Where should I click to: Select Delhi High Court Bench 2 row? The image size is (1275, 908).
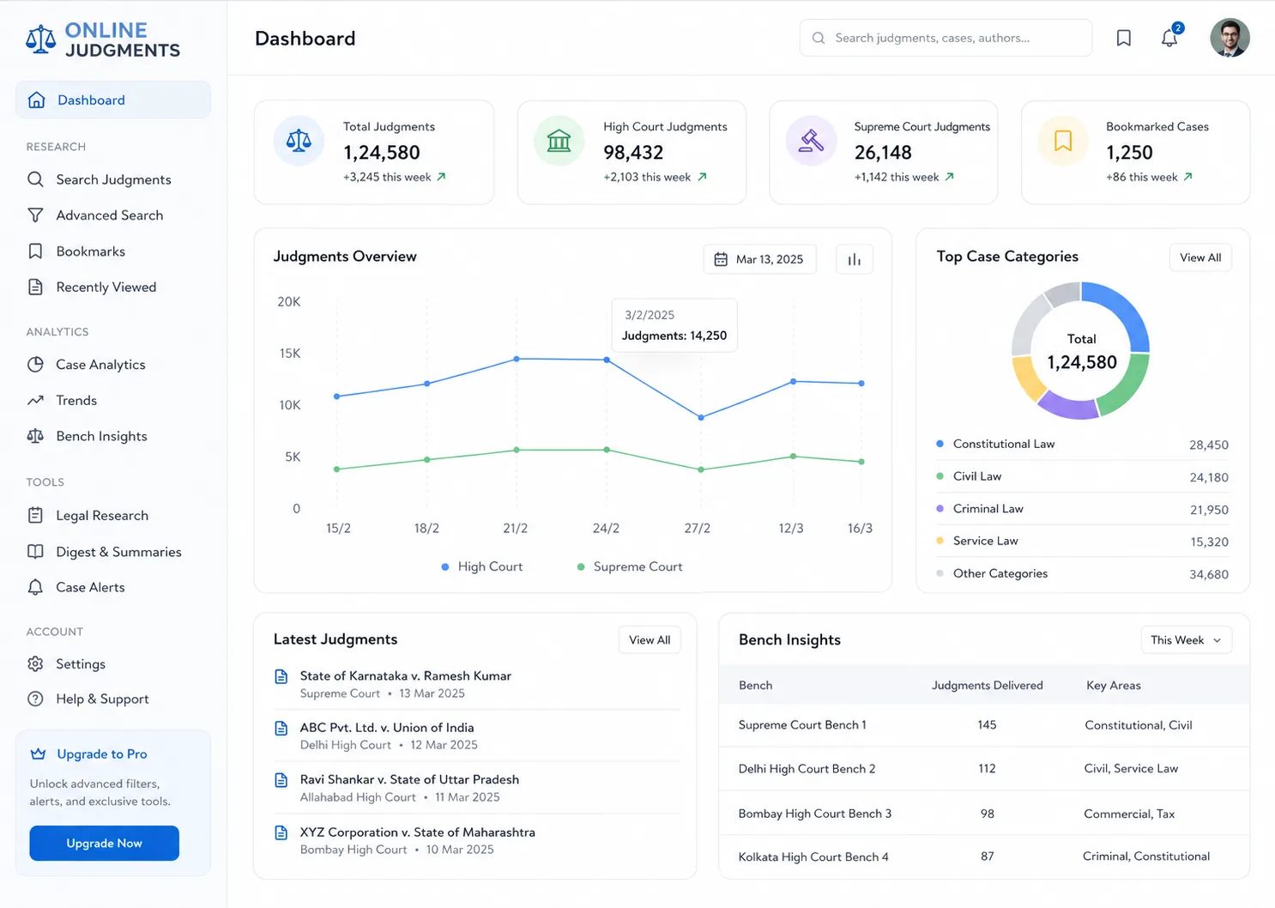click(984, 769)
